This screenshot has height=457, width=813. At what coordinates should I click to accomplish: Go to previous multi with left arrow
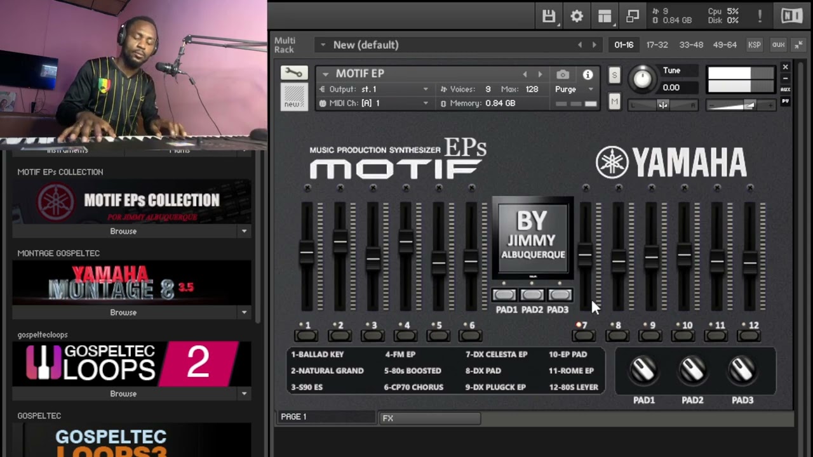click(x=579, y=45)
